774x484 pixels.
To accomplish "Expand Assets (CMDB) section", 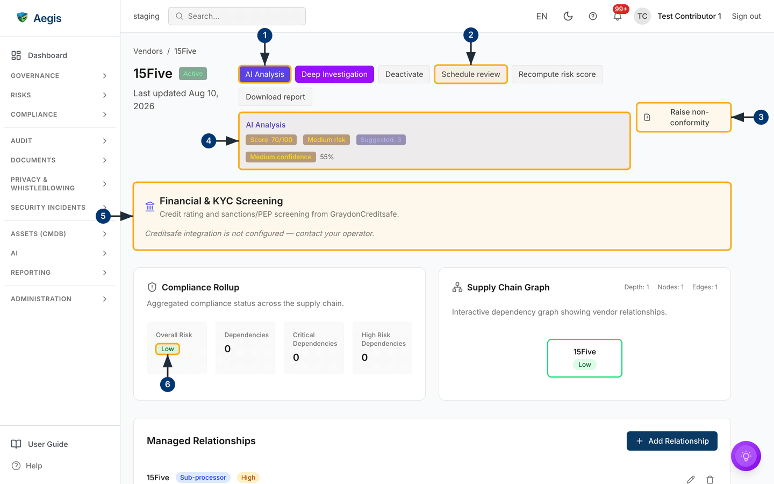I will 60,234.
